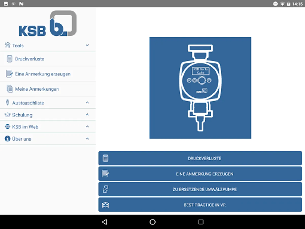305x229 pixels.
Task: Click the KSB logo in the sidebar
Action: (48, 23)
